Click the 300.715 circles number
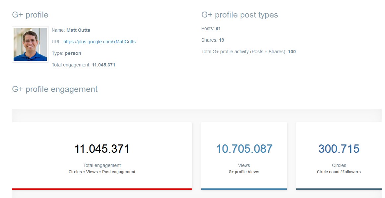 (339, 149)
